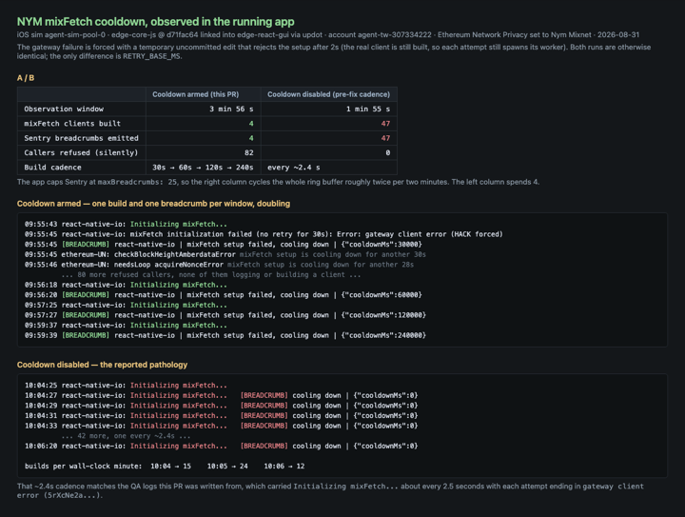Select the 'Cooldown disabled (pre-fix cadence)' column header
Image resolution: width=685 pixels, height=517 pixels.
coord(328,94)
